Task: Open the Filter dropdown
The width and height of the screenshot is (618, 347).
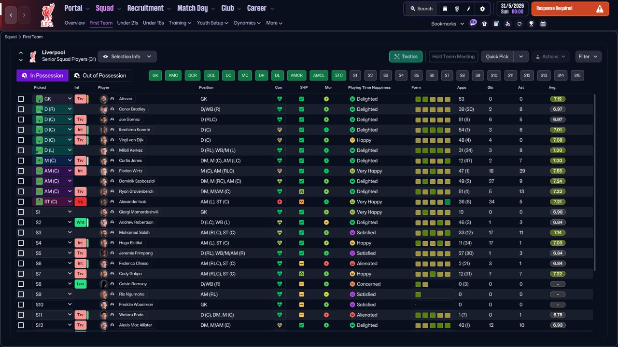Action: click(x=588, y=56)
